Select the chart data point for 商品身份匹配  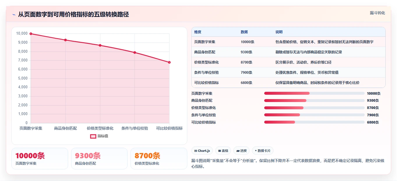[66, 40]
